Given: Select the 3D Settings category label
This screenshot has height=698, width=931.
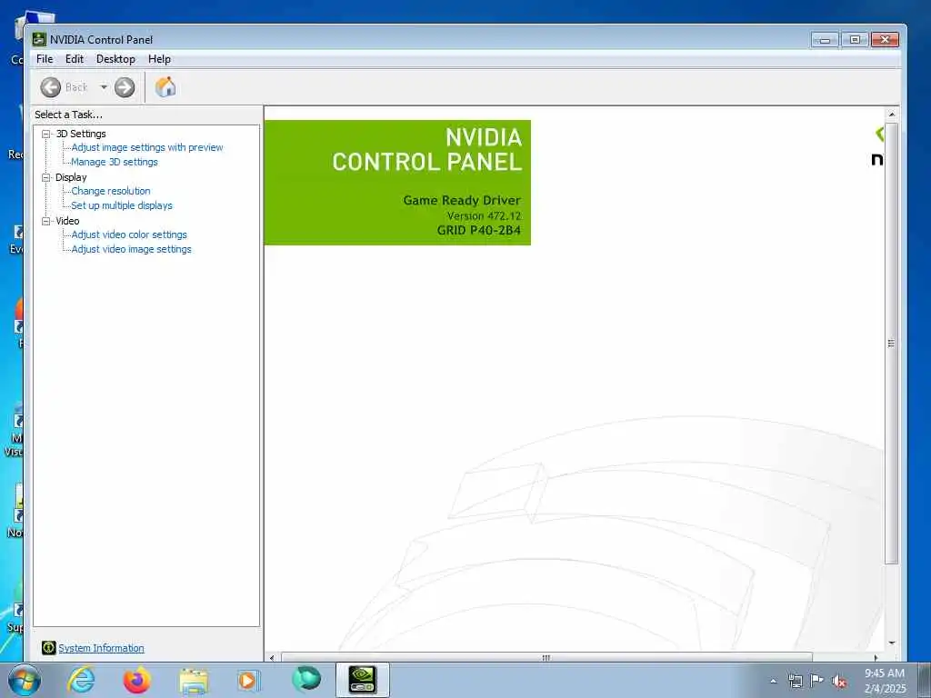Looking at the screenshot, I should click(x=81, y=135).
